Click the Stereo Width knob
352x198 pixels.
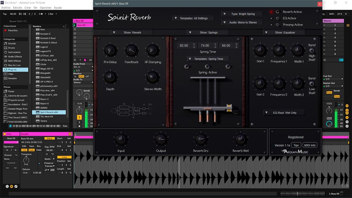[153, 77]
